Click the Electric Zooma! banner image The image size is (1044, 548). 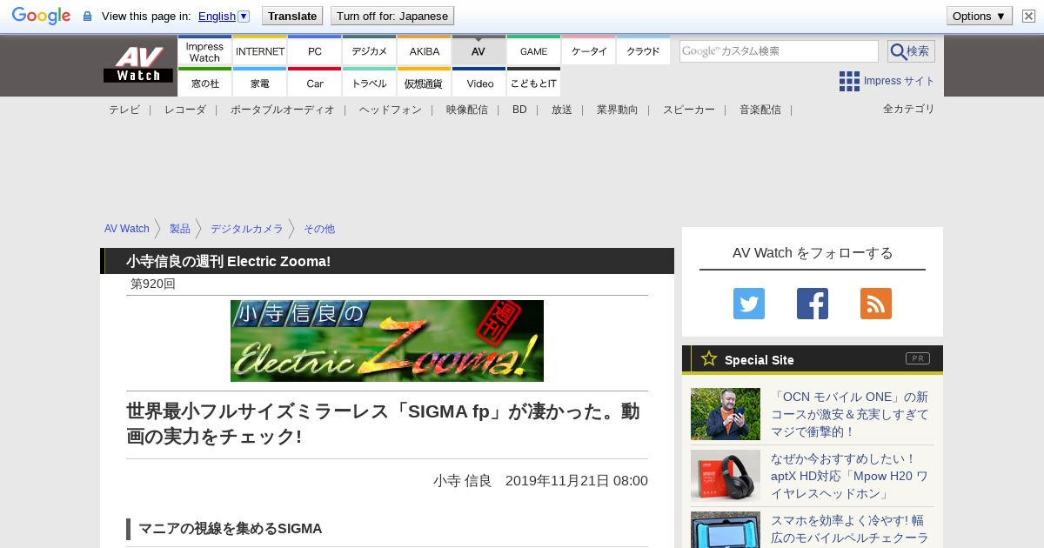tap(387, 341)
